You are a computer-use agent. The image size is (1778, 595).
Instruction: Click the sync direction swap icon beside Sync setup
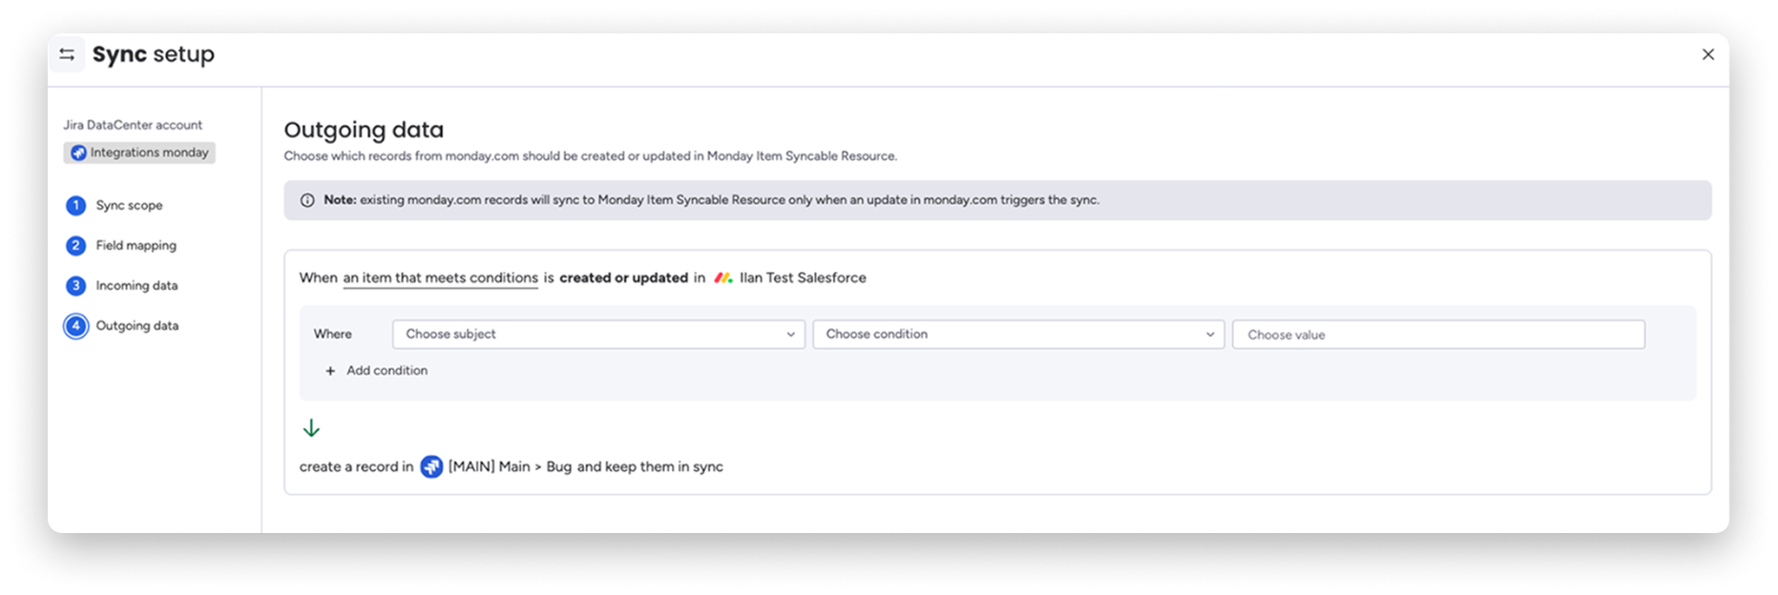(66, 54)
